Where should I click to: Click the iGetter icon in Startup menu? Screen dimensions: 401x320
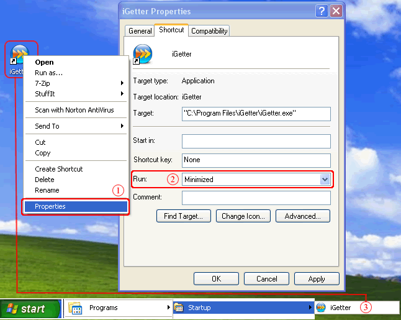point(321,308)
